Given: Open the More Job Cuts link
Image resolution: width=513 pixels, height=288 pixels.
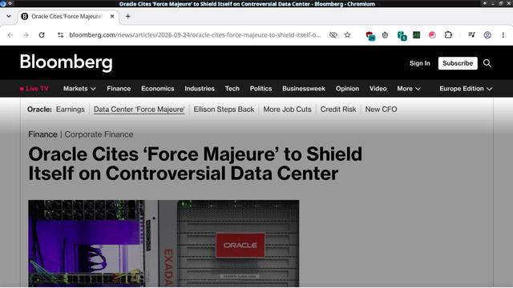Looking at the screenshot, I should [x=287, y=110].
